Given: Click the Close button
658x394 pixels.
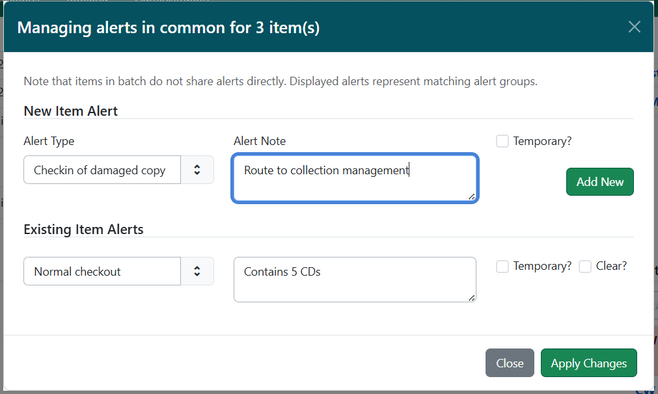Looking at the screenshot, I should click(510, 363).
